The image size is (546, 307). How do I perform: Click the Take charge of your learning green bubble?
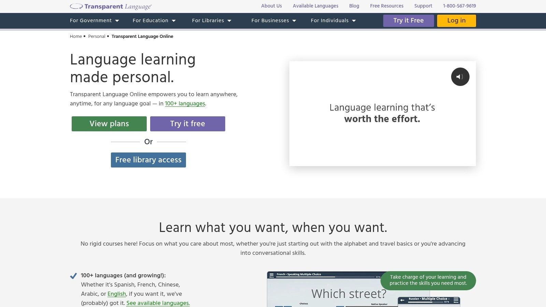428,280
